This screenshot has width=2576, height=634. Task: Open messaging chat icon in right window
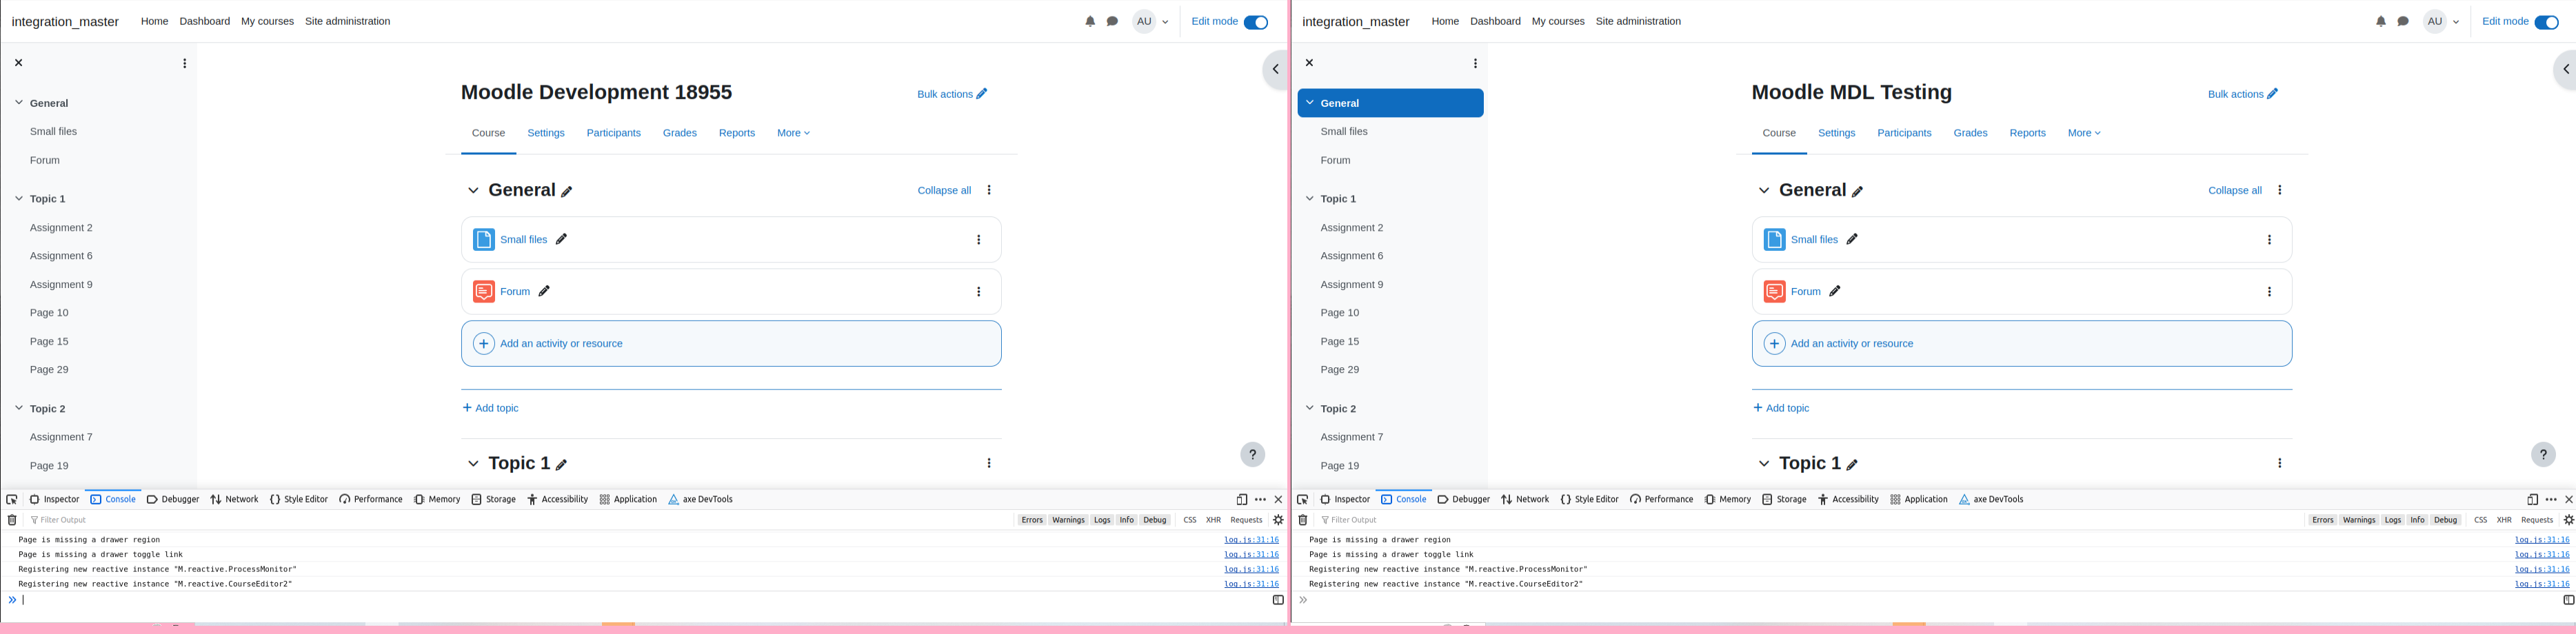2403,21
